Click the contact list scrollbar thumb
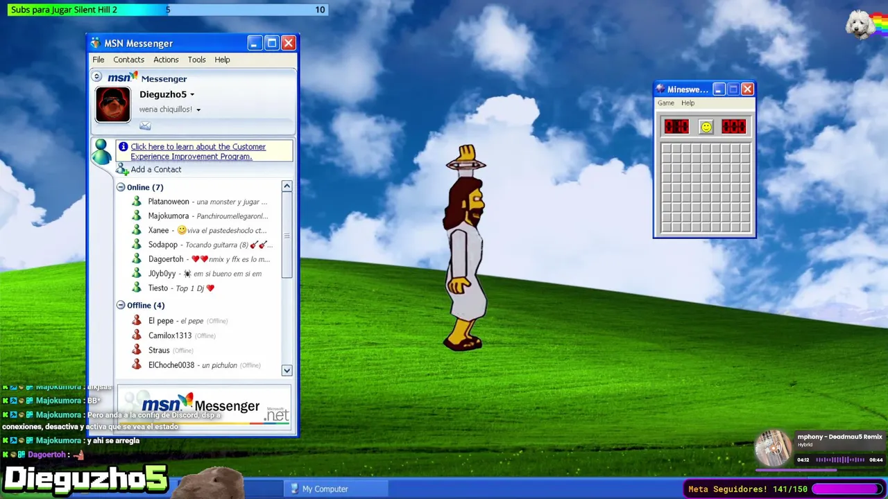 point(287,236)
